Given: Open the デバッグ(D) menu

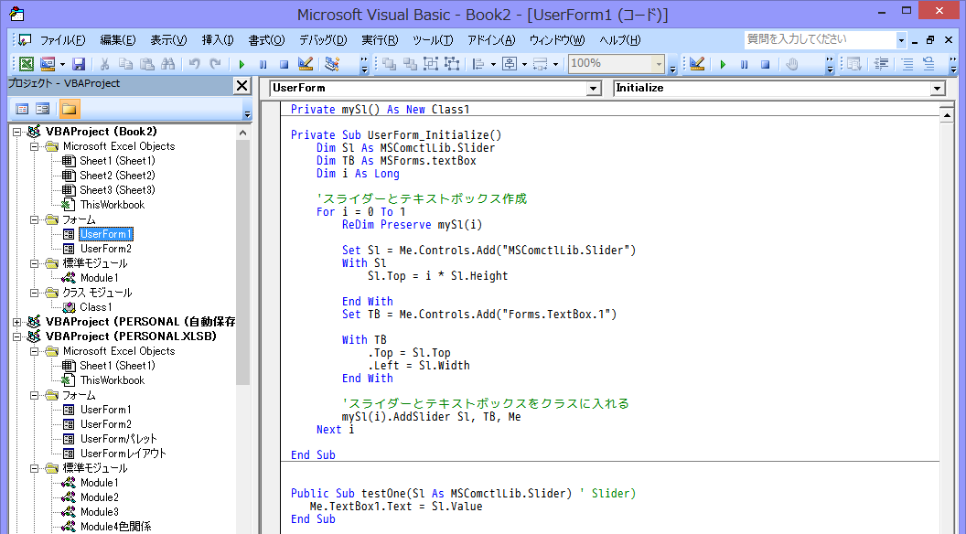Looking at the screenshot, I should (x=323, y=40).
